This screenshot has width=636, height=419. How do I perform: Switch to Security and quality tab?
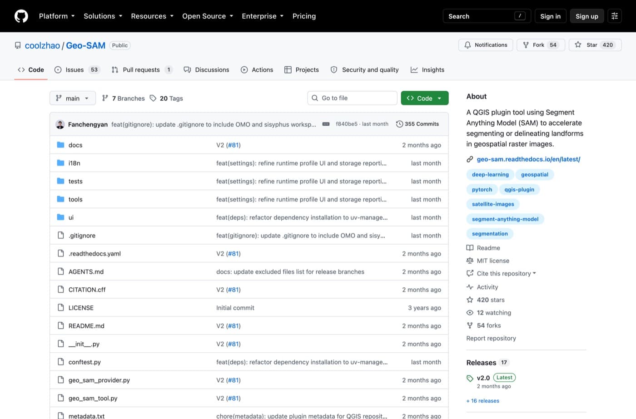click(x=365, y=70)
